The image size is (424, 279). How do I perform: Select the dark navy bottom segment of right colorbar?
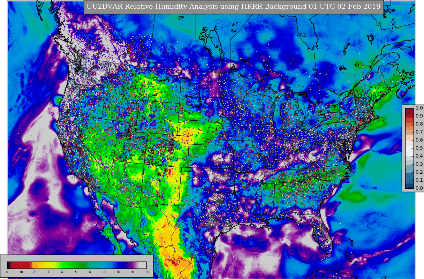click(x=409, y=187)
